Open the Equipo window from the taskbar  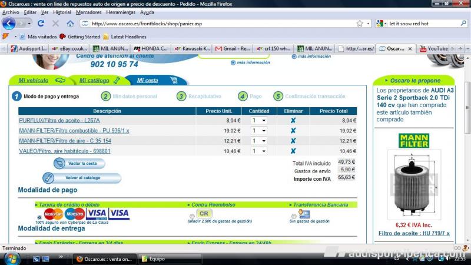click(171, 259)
